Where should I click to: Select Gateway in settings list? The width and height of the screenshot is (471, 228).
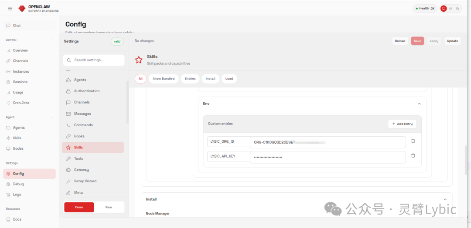click(x=81, y=170)
